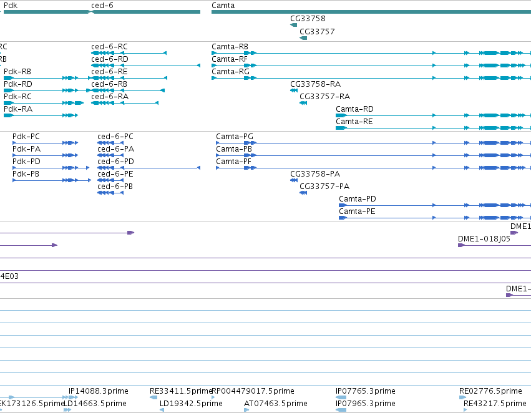This screenshot has width=531, height=413.
Task: Select protein Camta-PB
Action: point(374,155)
